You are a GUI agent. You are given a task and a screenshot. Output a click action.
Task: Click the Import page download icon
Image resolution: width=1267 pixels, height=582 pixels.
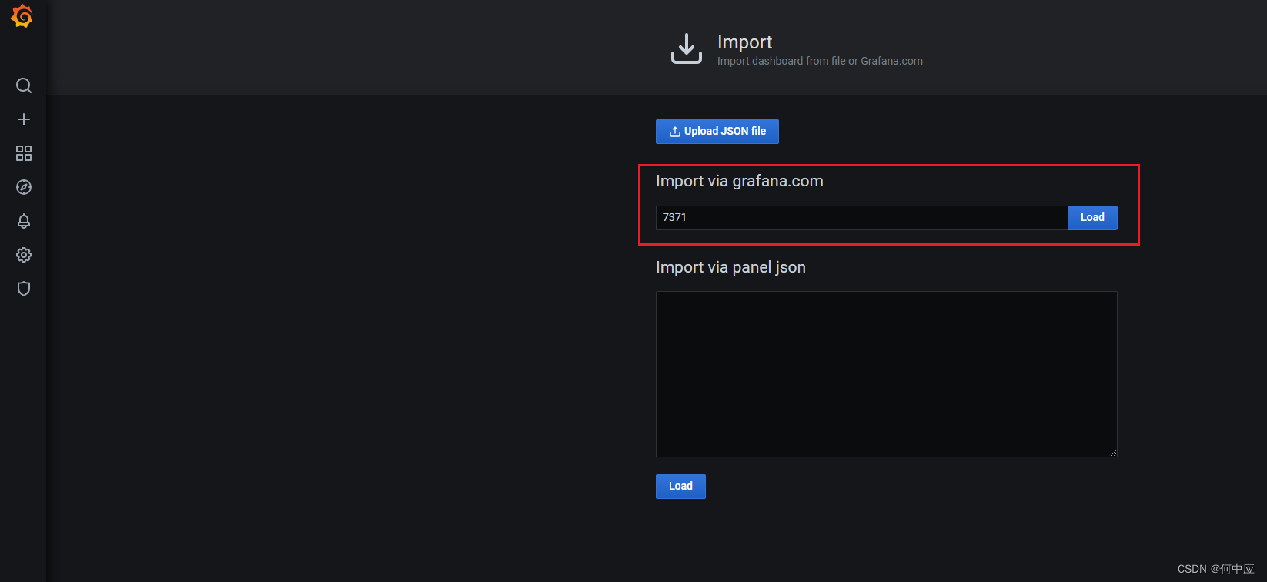pos(687,48)
